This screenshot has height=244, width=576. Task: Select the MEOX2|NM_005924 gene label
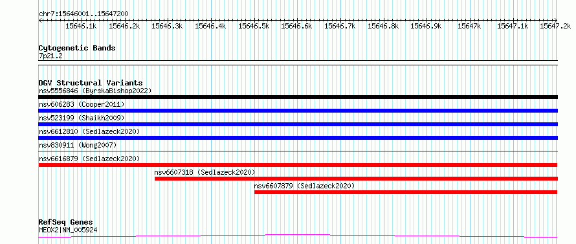68,230
